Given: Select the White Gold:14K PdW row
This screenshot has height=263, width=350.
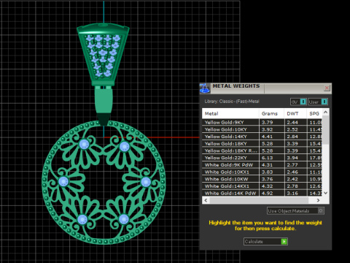Looking at the screenshot, I should [262, 193].
